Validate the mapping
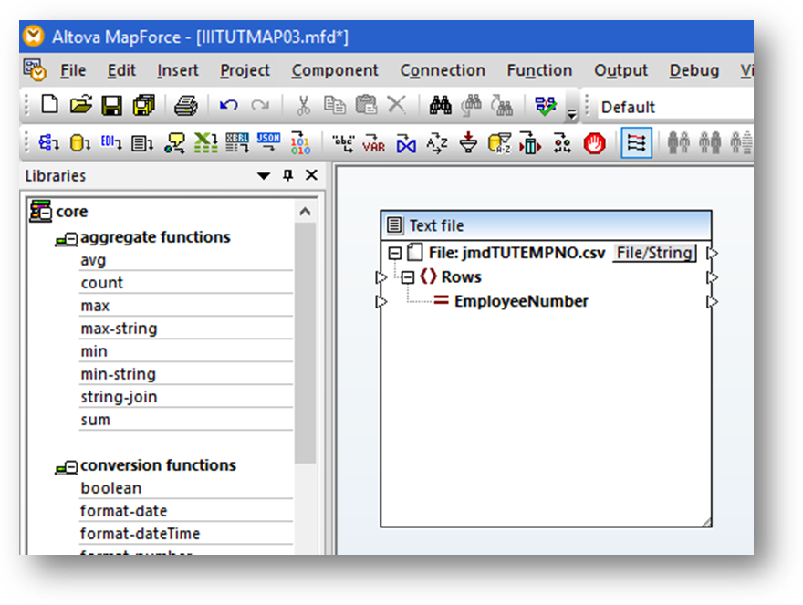This screenshot has height=605, width=803. (546, 106)
